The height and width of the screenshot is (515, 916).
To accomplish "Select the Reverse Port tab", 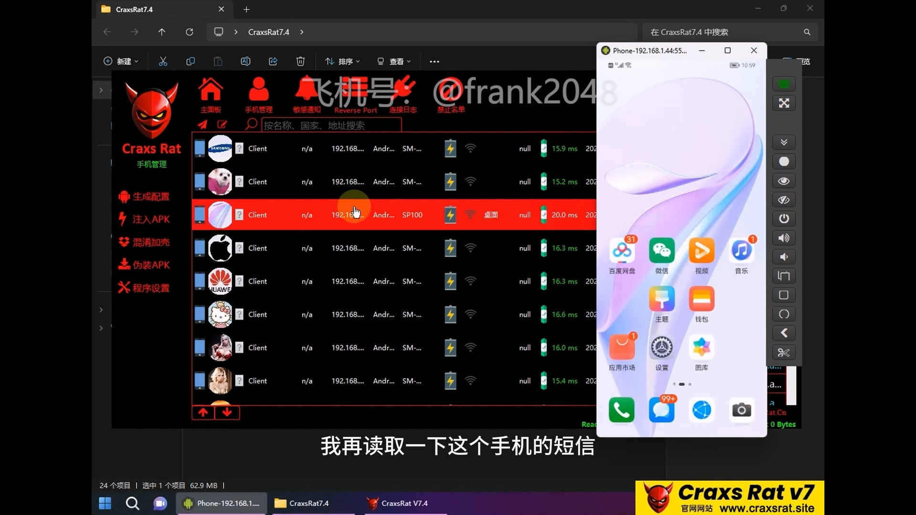I will point(355,95).
